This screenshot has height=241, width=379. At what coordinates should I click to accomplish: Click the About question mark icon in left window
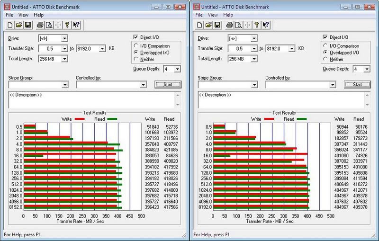(68, 25)
